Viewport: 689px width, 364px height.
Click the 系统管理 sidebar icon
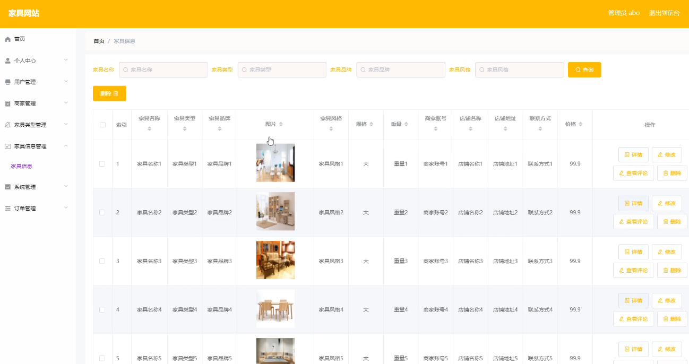[8, 187]
